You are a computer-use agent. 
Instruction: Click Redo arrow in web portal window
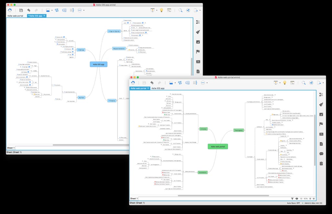(159, 83)
